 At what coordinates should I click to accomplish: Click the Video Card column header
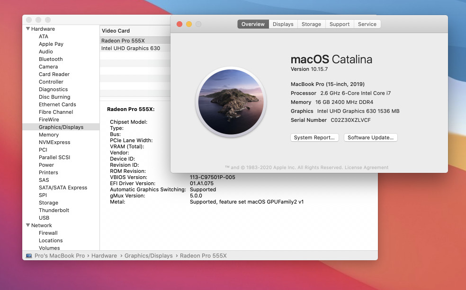[135, 31]
